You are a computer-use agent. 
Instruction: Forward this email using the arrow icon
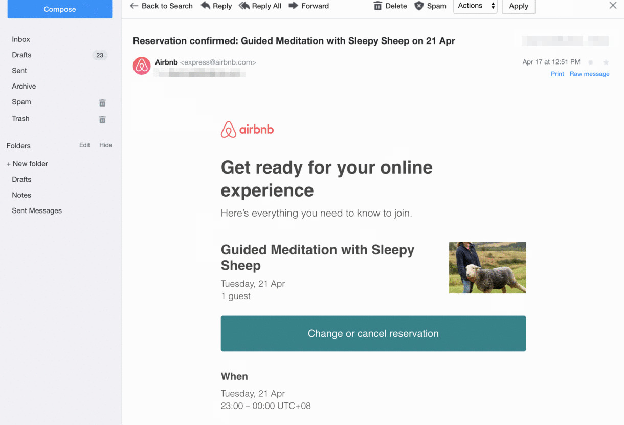(x=294, y=6)
